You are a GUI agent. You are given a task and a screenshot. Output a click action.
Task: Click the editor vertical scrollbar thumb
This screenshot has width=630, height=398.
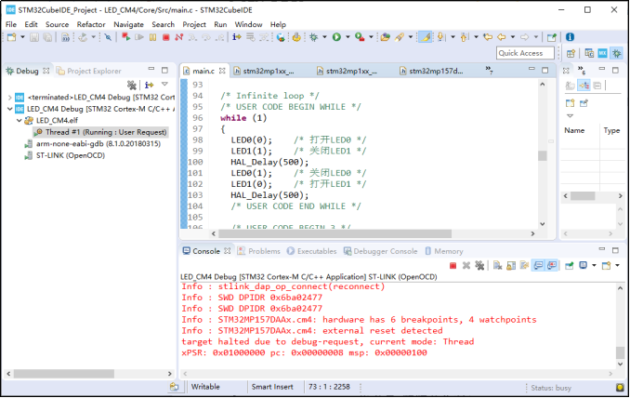coord(543,155)
